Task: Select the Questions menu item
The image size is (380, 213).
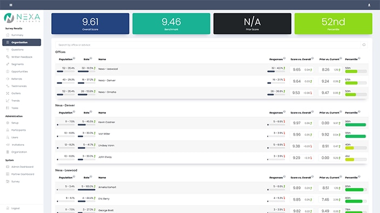Action: click(17, 49)
